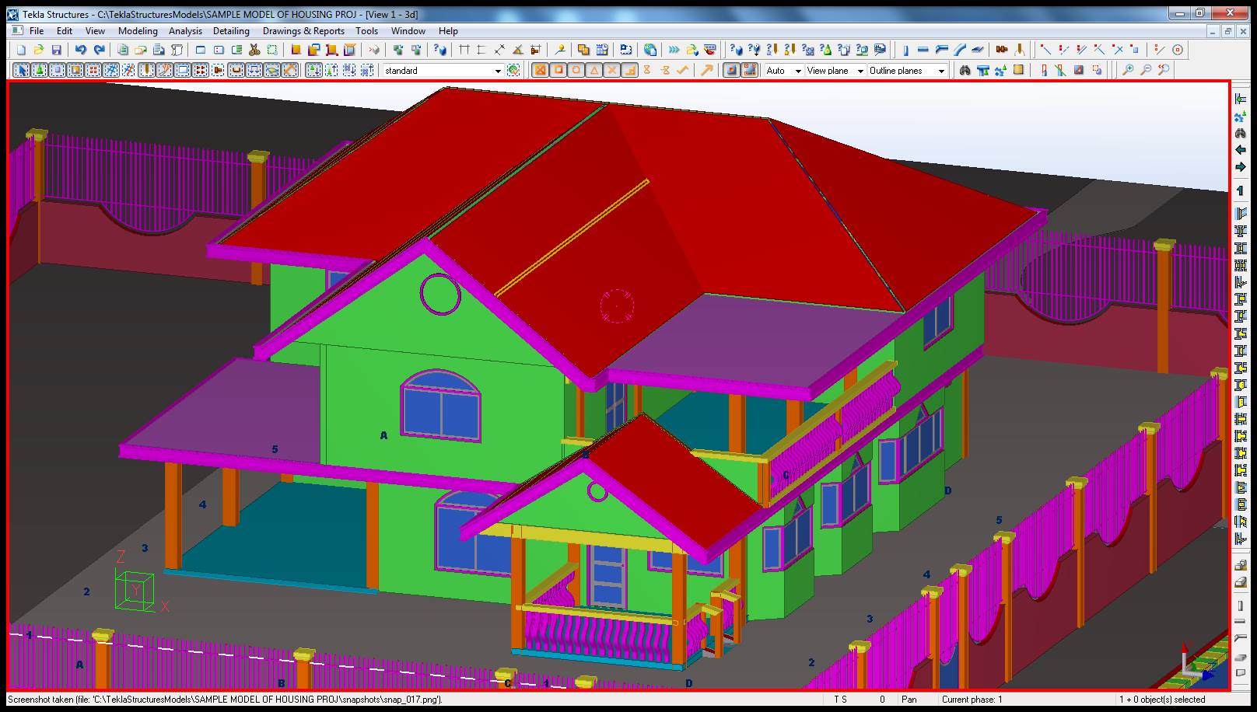
Task: Toggle snap to triangle points switch
Action: click(x=594, y=71)
